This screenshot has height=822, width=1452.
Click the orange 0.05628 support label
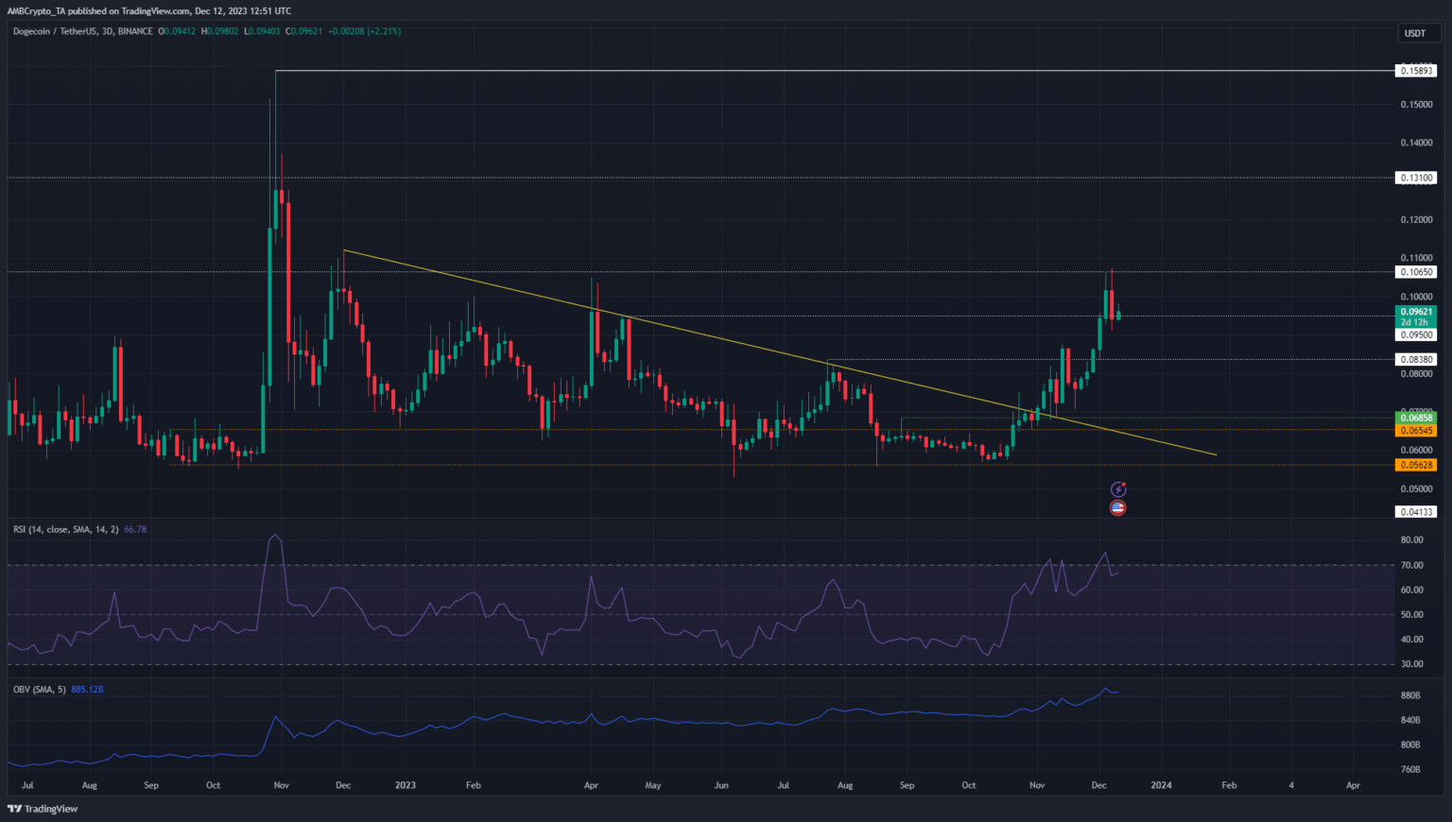coord(1416,465)
